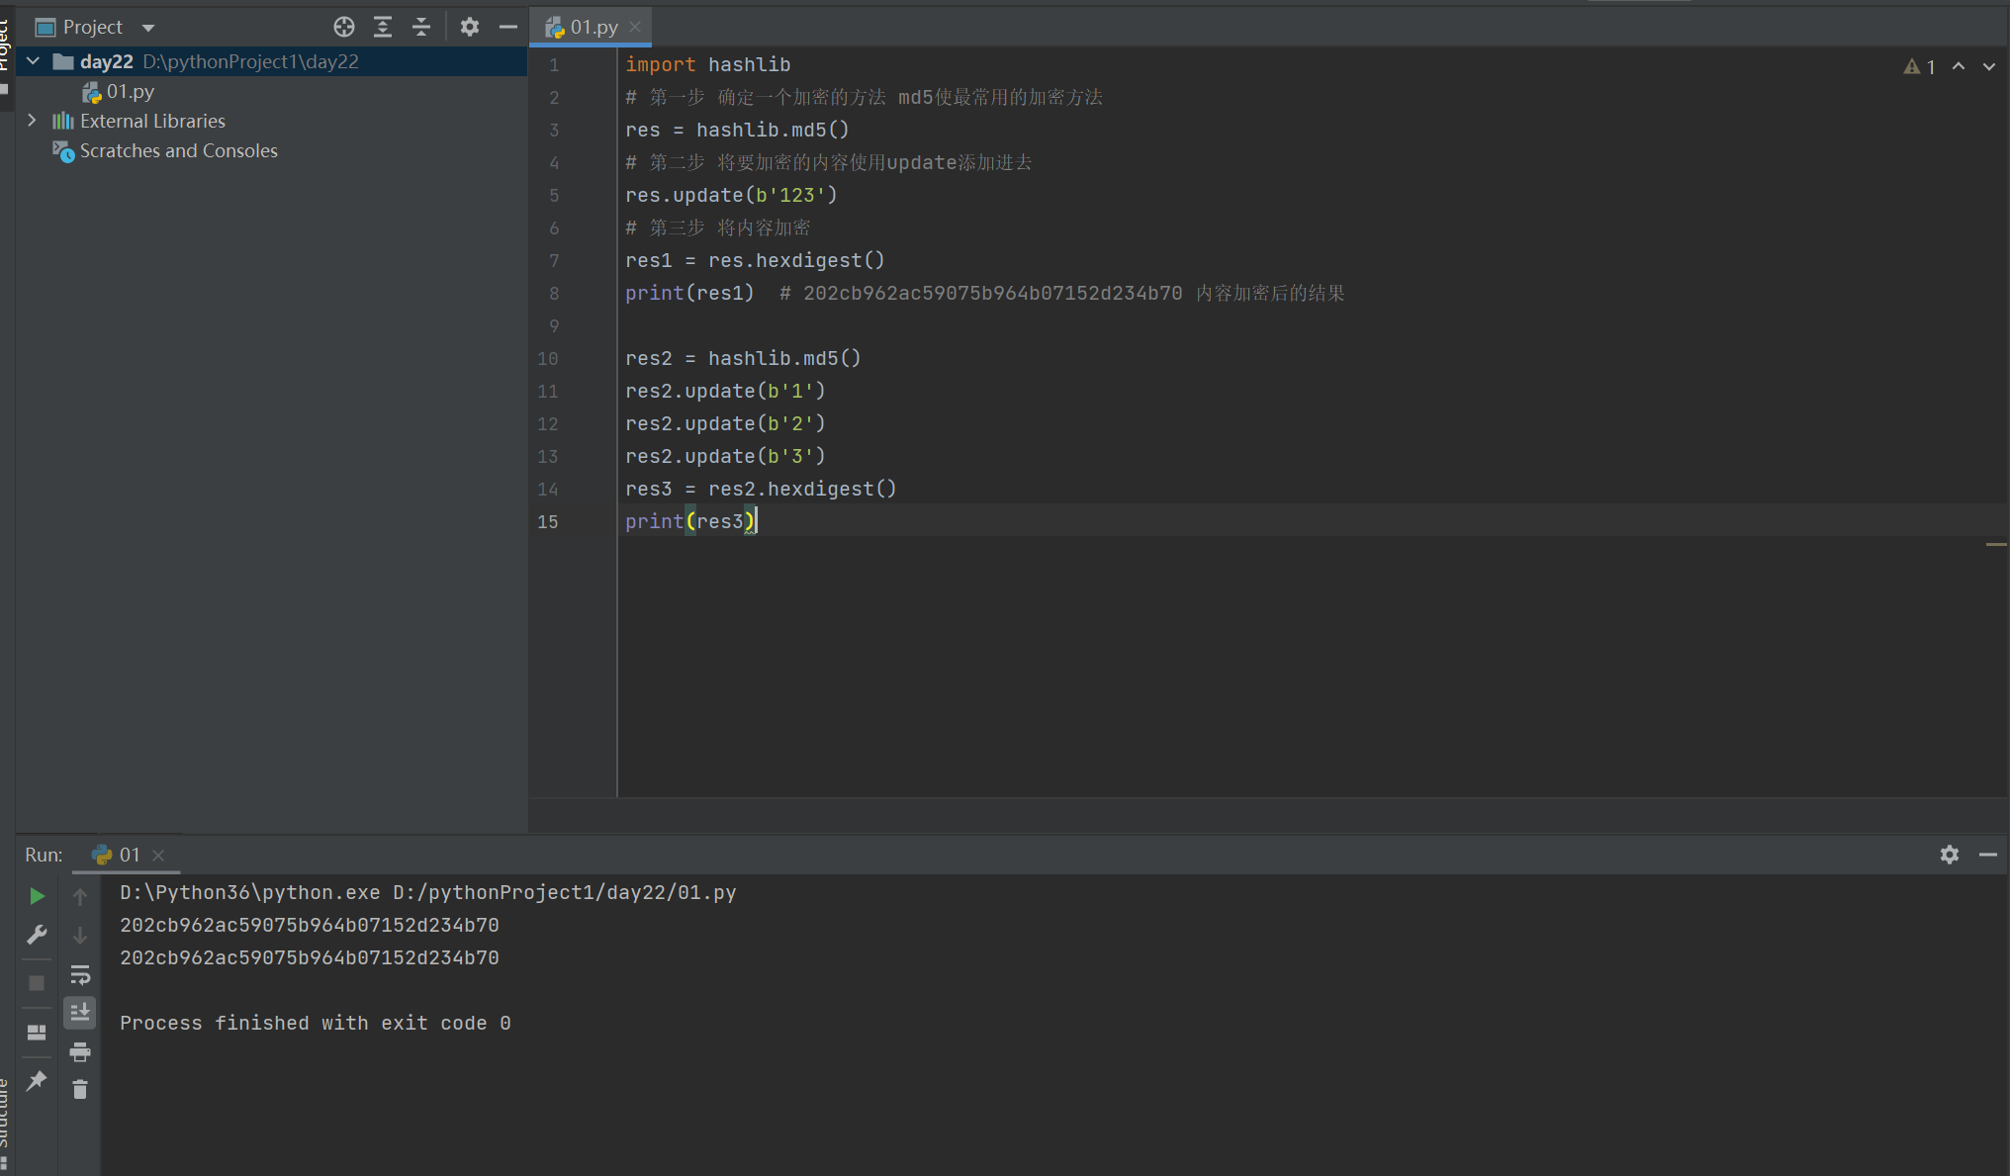This screenshot has width=2010, height=1176.
Task: Click the Print output printer icon
Action: pyautogui.click(x=80, y=1051)
